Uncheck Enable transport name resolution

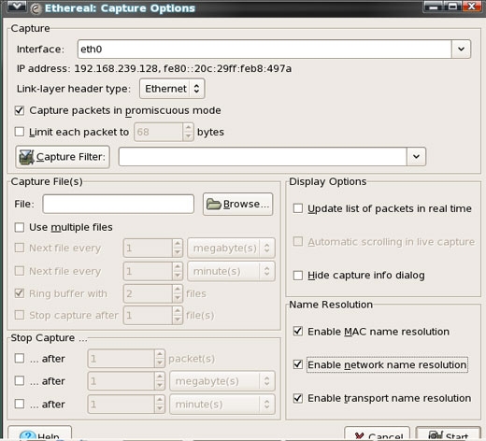coord(298,398)
